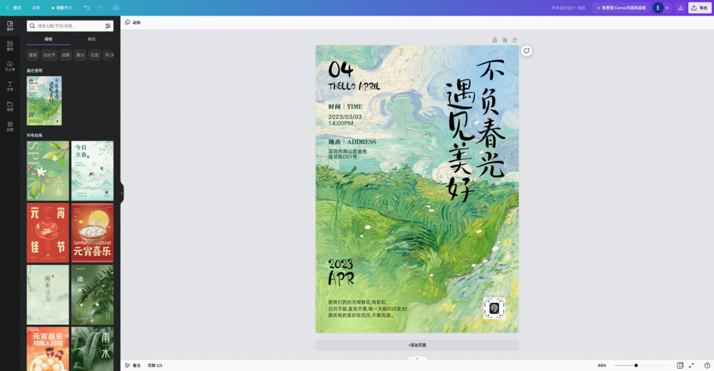
Task: Click the comment bubble beside the canvas
Action: tap(526, 50)
